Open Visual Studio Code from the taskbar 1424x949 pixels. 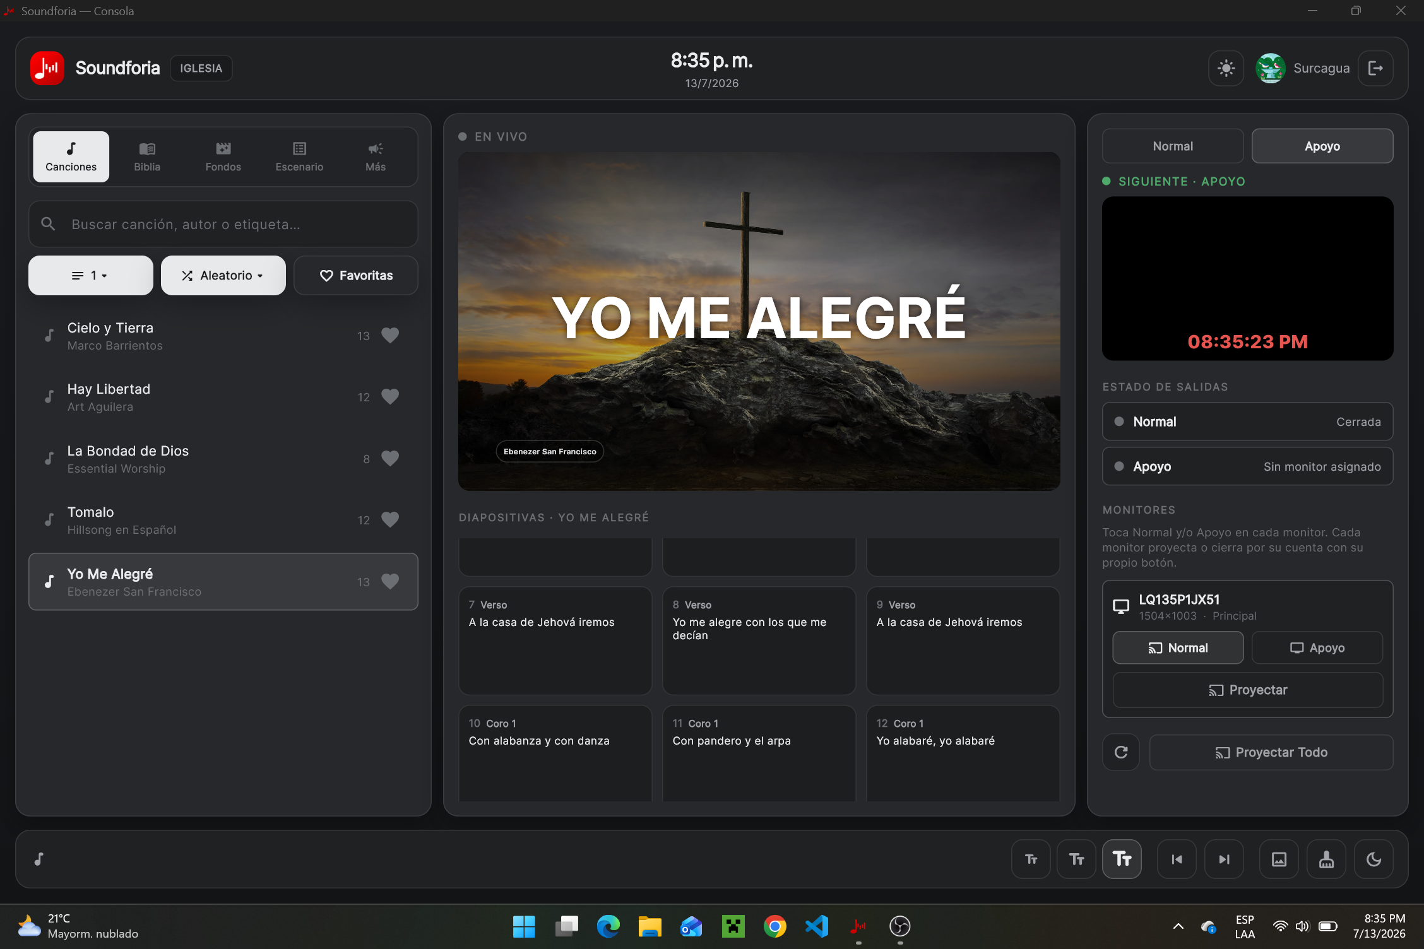point(817,926)
